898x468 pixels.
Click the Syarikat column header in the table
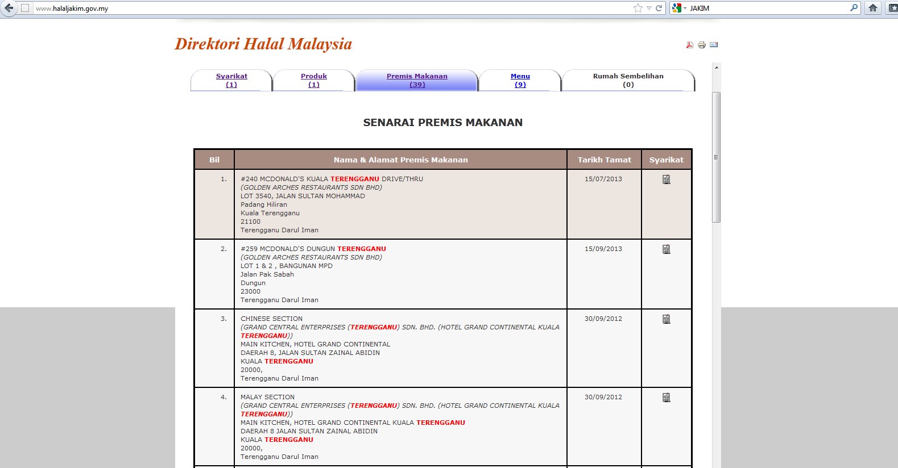click(667, 160)
